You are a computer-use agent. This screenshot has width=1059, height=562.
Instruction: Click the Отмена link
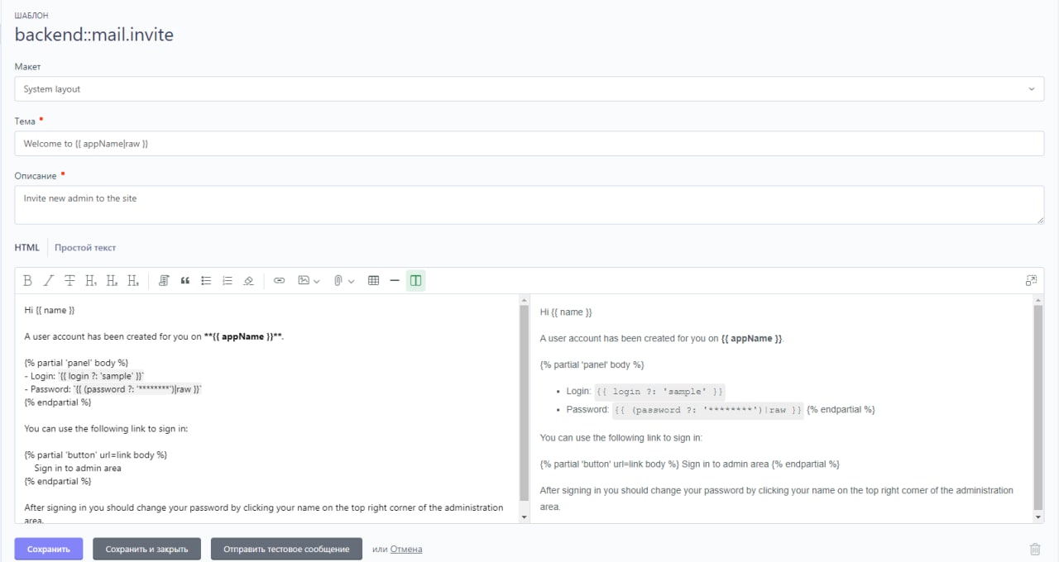click(x=406, y=549)
